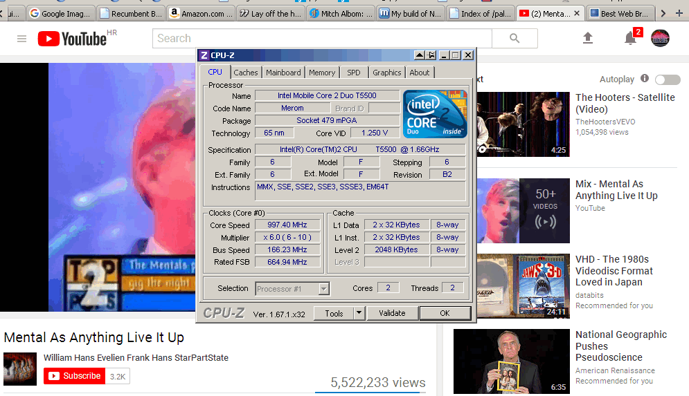Open the upload video icon
This screenshot has width=689, height=396.
pyautogui.click(x=587, y=38)
